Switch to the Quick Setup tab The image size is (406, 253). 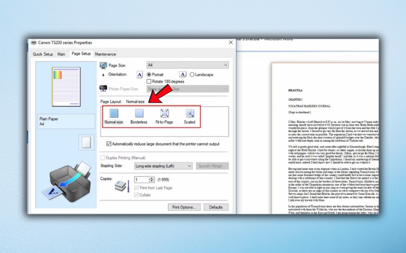(x=43, y=54)
